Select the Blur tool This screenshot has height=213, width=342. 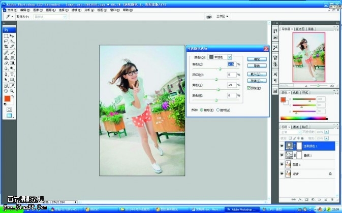(6, 68)
